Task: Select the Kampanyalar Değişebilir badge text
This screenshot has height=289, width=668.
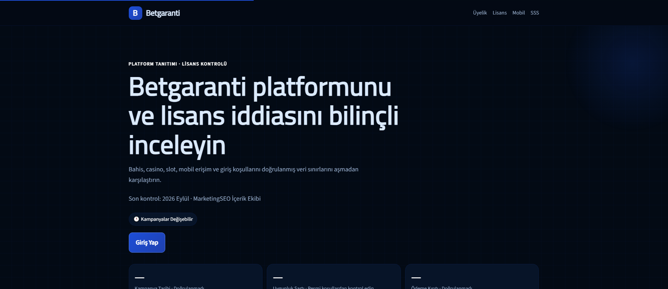Action: 167,219
